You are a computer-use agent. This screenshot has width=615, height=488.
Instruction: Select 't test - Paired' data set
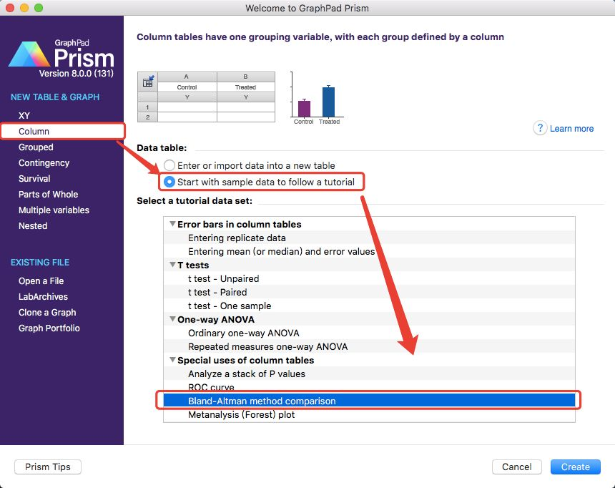click(x=369, y=292)
